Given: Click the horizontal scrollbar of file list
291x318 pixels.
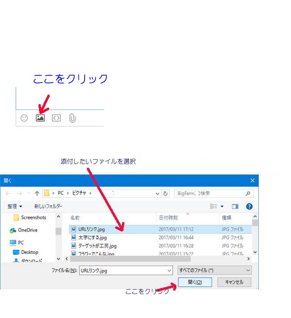Looking at the screenshot, I should pyautogui.click(x=130, y=259).
